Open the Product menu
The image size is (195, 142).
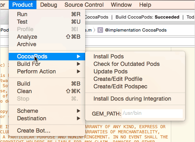tap(23, 5)
